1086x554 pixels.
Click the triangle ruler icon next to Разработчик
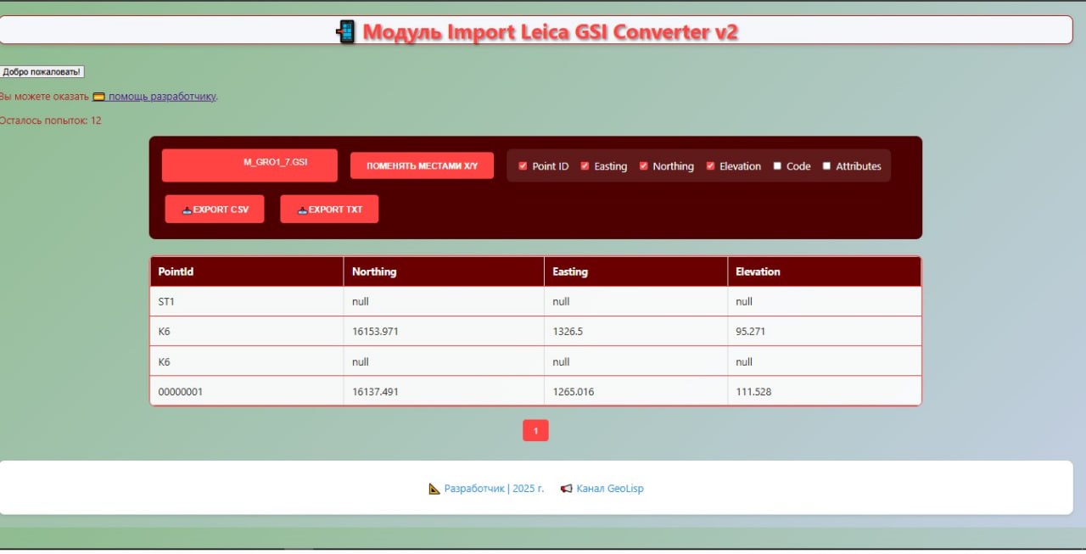434,489
